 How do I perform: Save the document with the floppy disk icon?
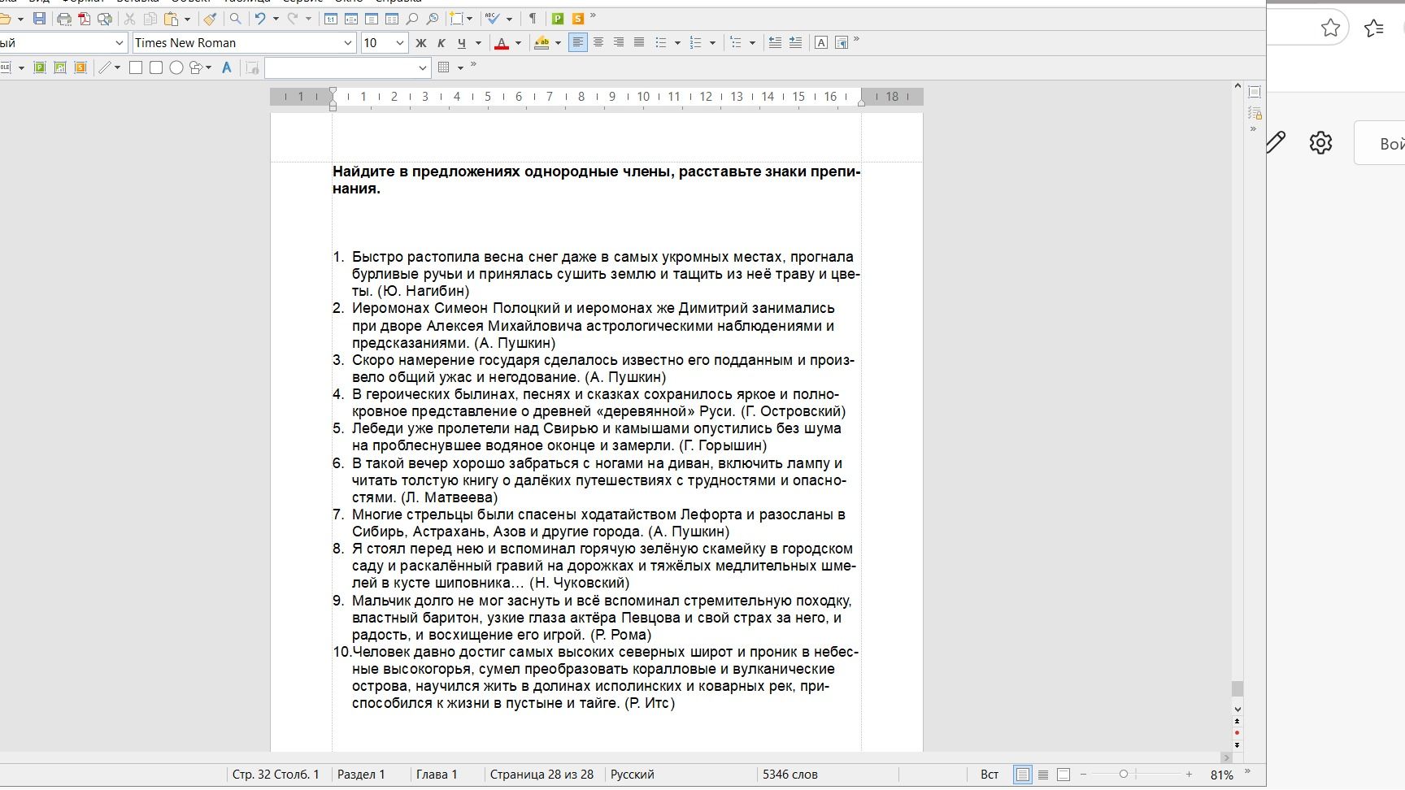pos(39,19)
